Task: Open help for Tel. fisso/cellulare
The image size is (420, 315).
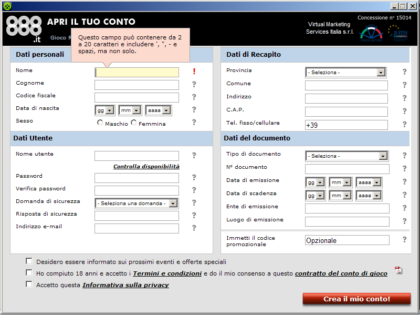Action: point(404,124)
